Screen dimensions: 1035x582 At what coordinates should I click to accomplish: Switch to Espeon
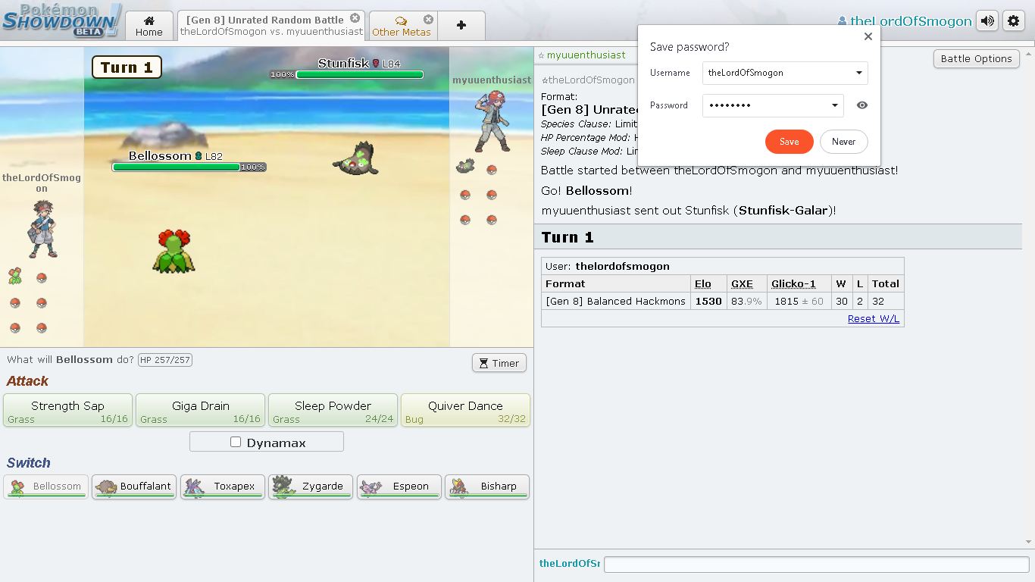click(x=399, y=487)
